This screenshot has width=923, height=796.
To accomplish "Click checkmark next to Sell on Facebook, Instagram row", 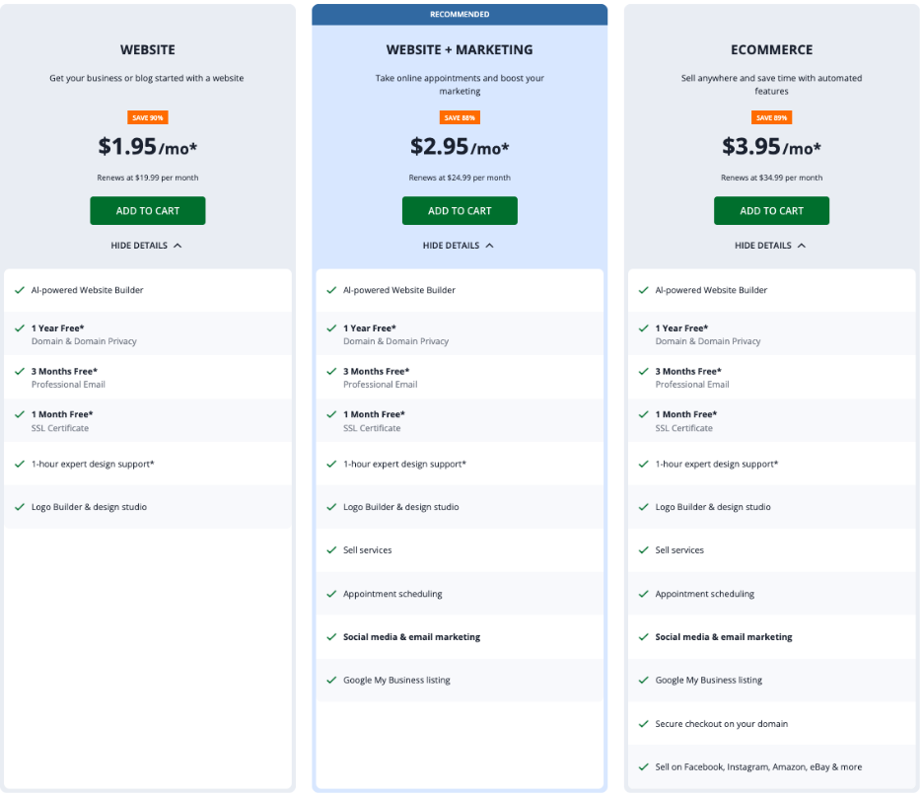I will click(644, 767).
